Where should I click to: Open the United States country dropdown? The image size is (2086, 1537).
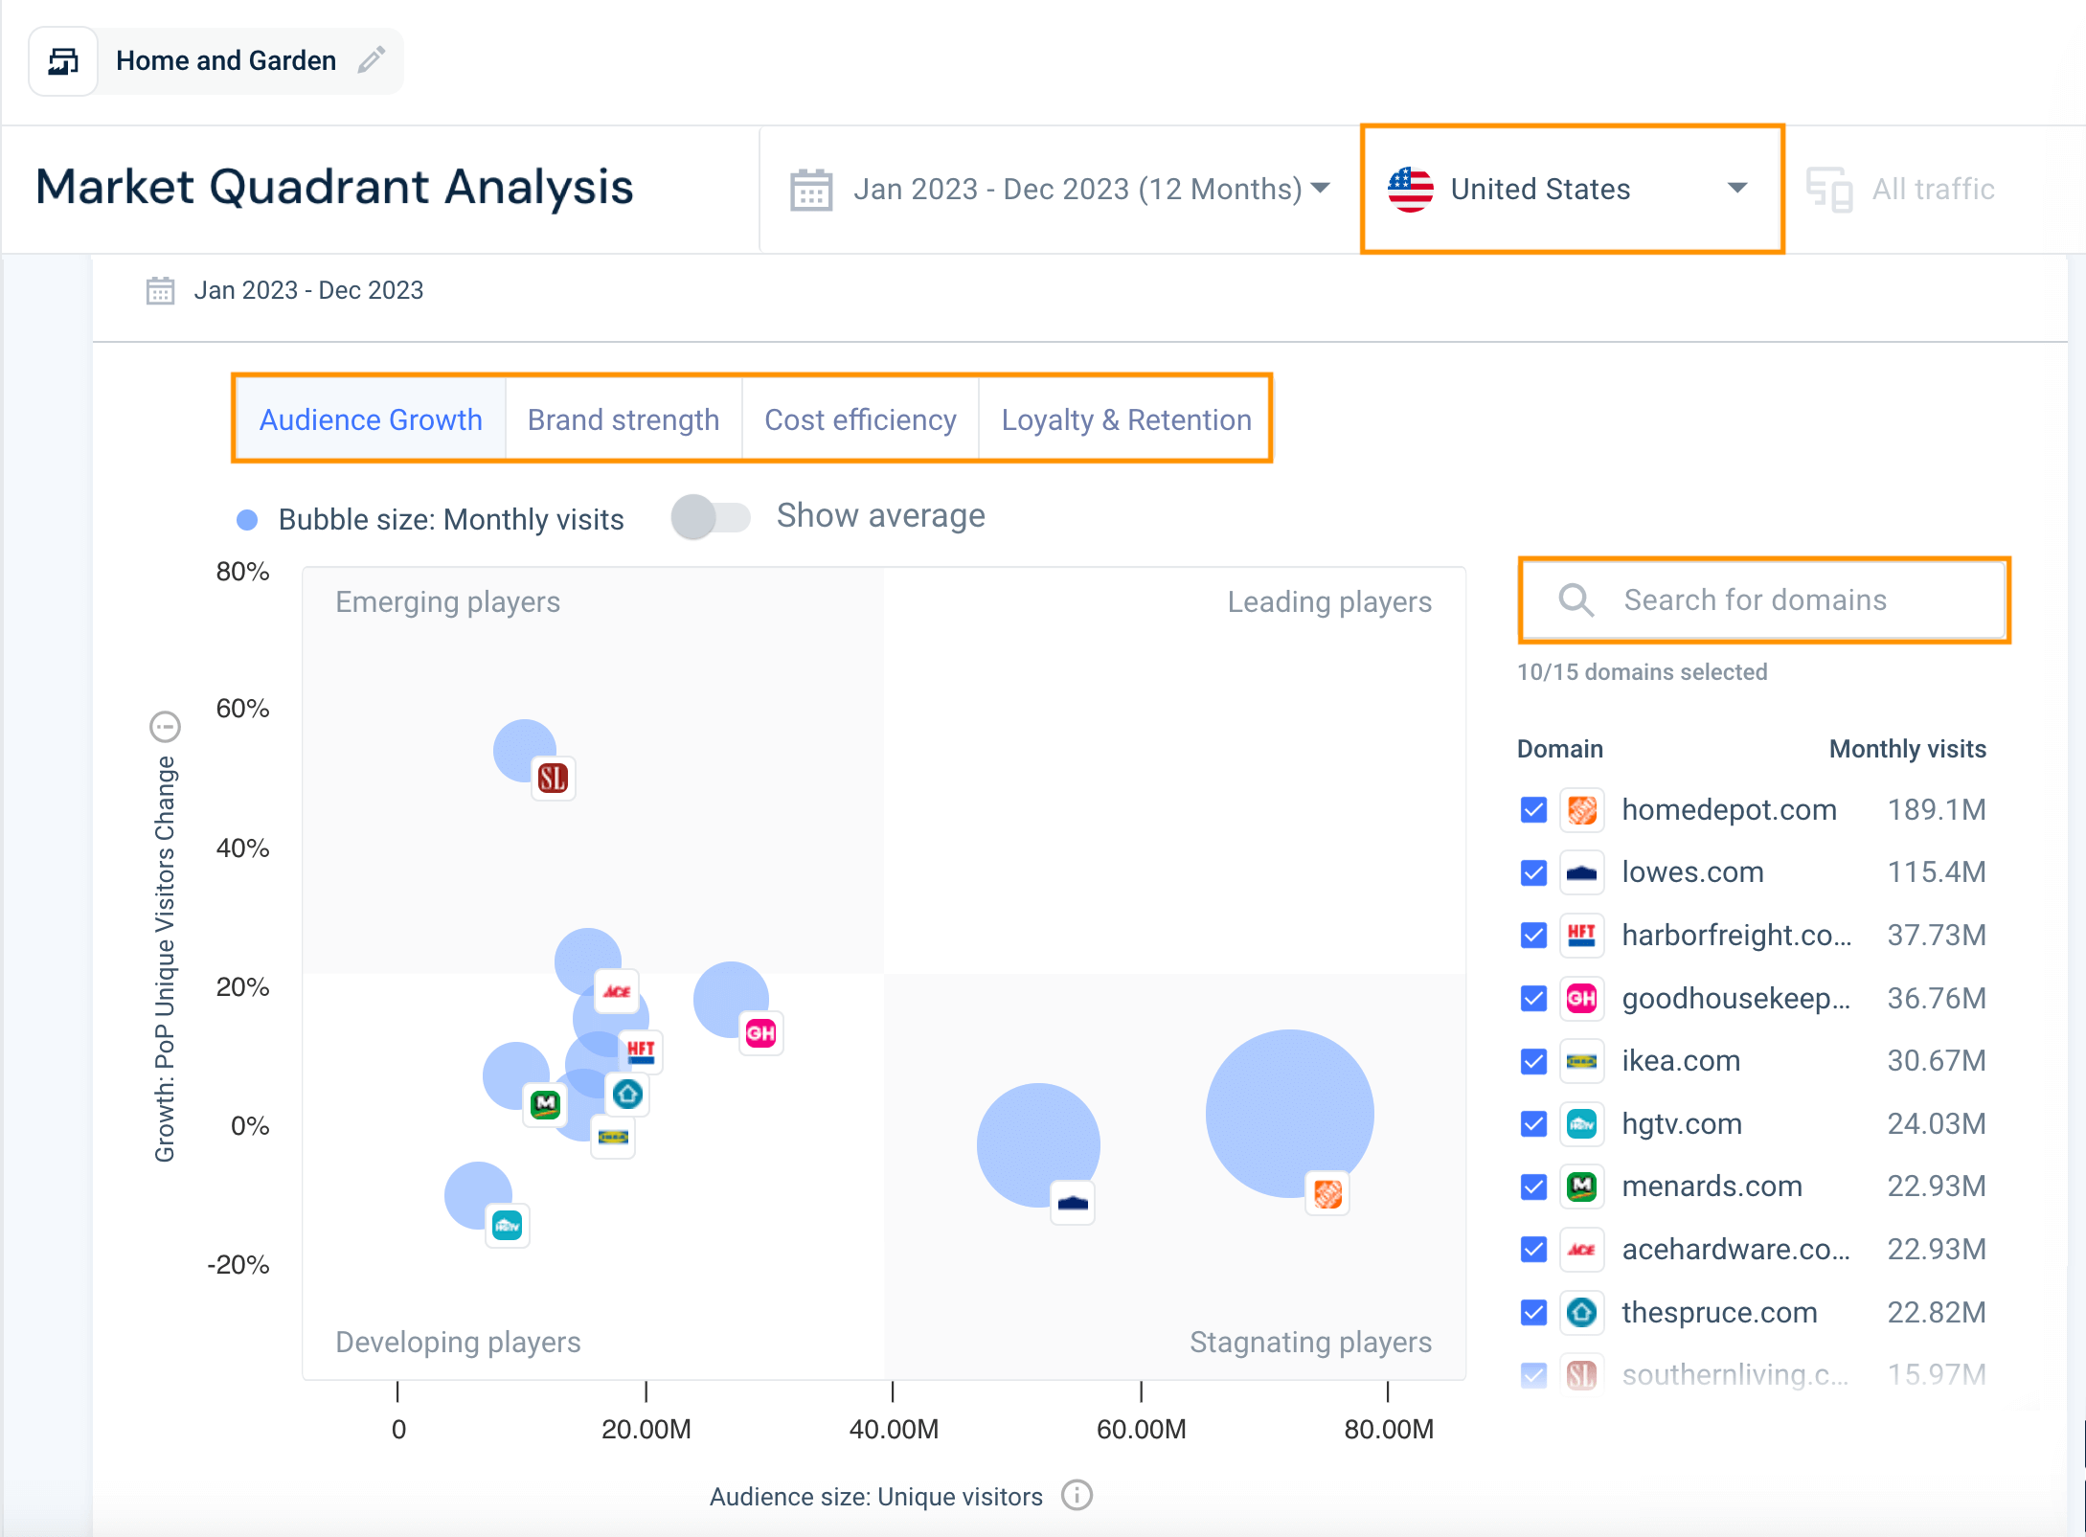1571,189
